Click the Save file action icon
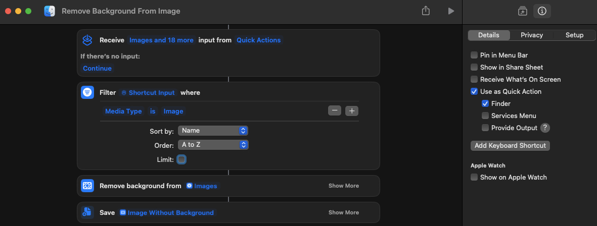 click(x=87, y=212)
